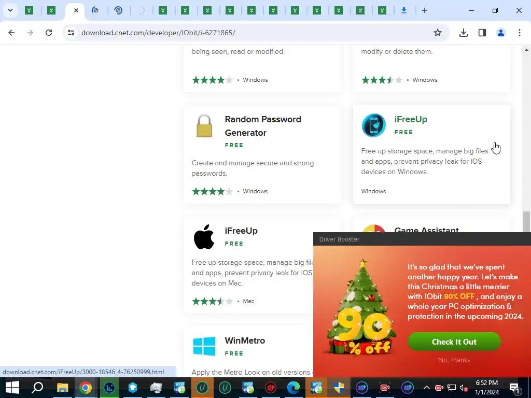
Task: Close the active tab
Action: (x=76, y=10)
